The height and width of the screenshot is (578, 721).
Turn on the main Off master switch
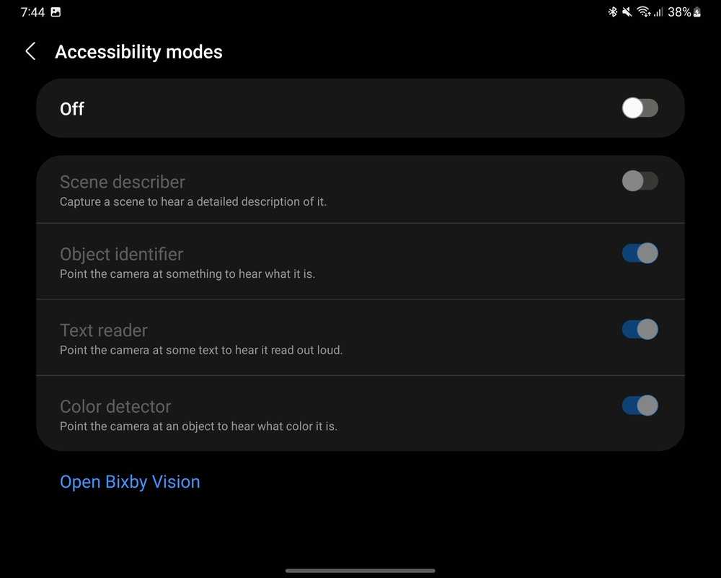pyautogui.click(x=640, y=108)
